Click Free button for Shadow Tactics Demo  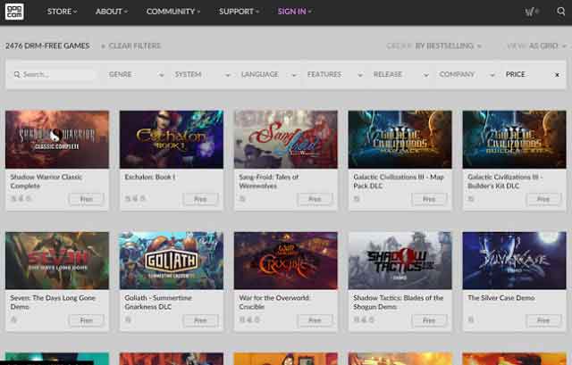pyautogui.click(x=429, y=320)
